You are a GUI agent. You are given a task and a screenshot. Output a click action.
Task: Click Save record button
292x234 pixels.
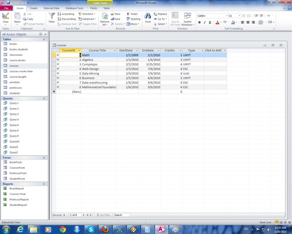coord(116,19)
